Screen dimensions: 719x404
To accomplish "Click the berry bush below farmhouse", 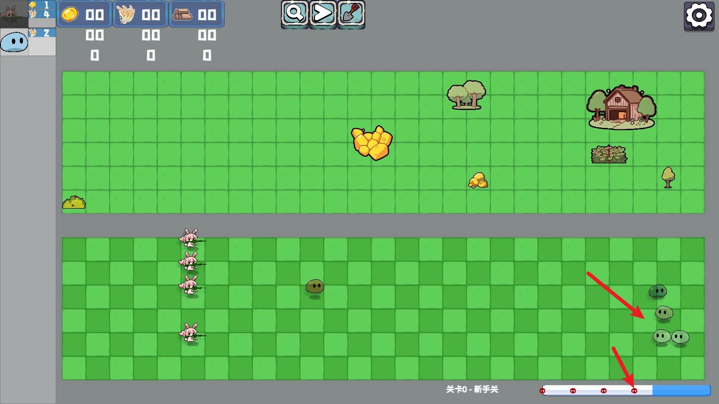I will tap(609, 154).
